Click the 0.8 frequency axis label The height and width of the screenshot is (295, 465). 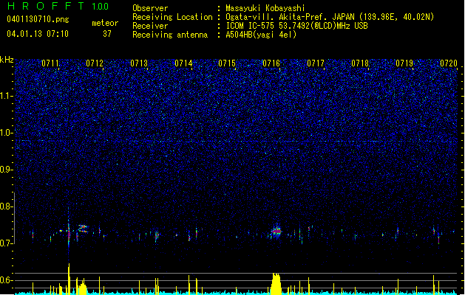[7, 206]
